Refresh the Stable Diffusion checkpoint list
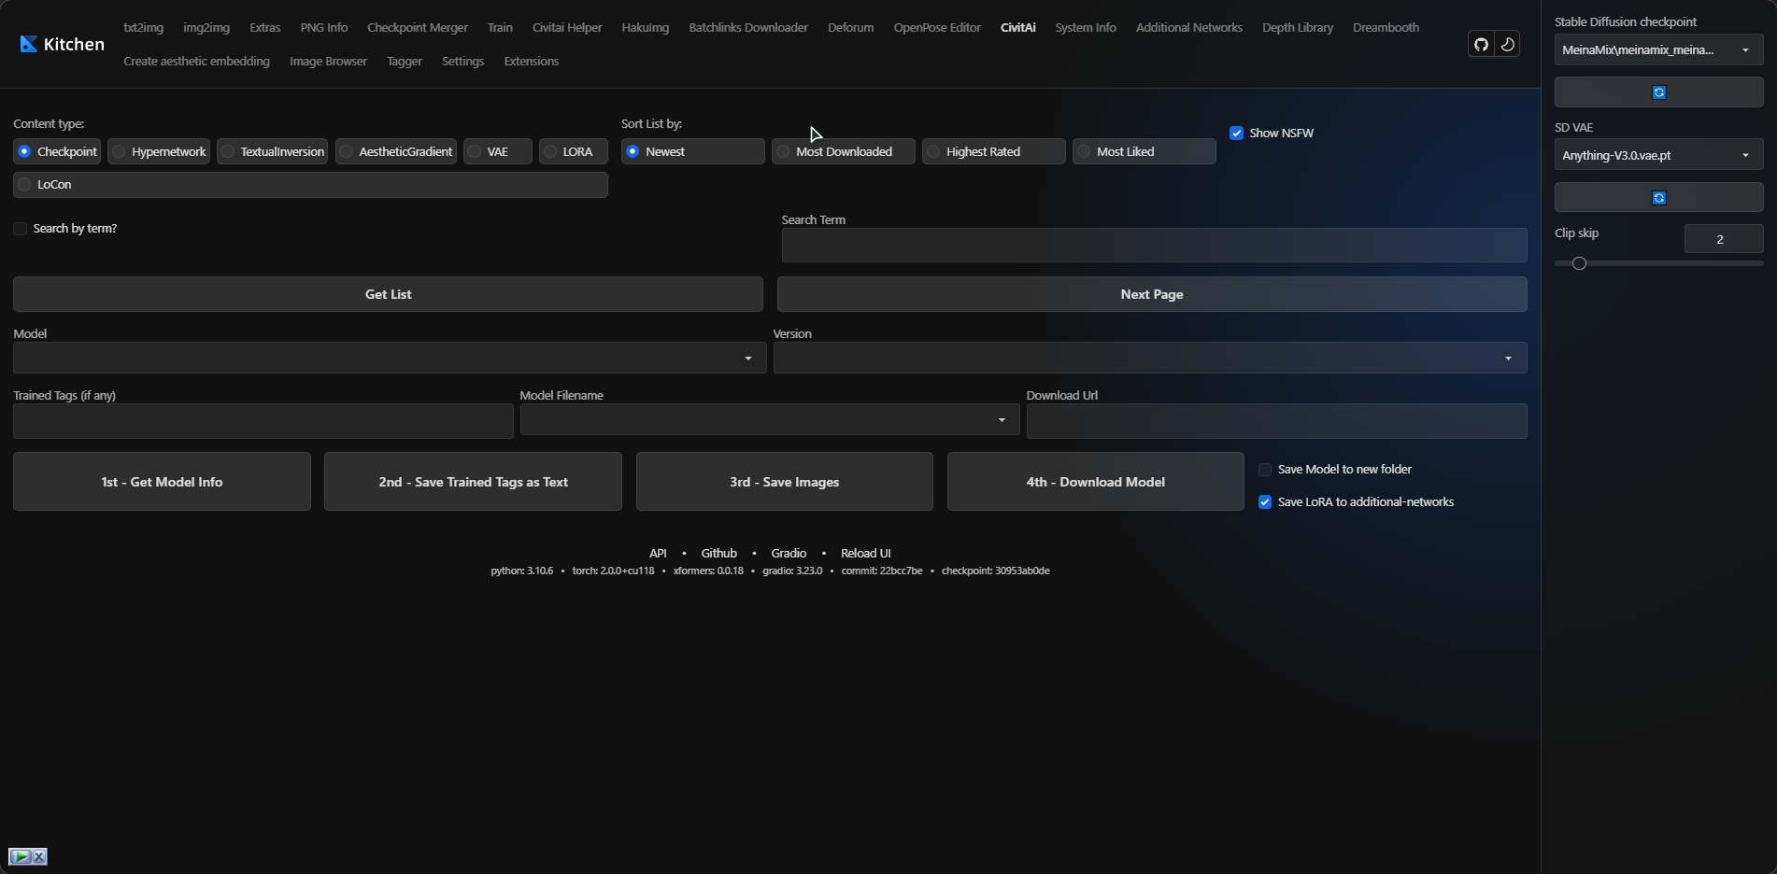 [1658, 92]
